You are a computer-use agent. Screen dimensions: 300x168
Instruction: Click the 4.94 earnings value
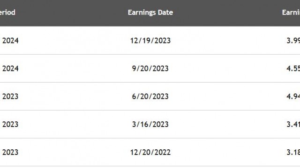point(293,97)
